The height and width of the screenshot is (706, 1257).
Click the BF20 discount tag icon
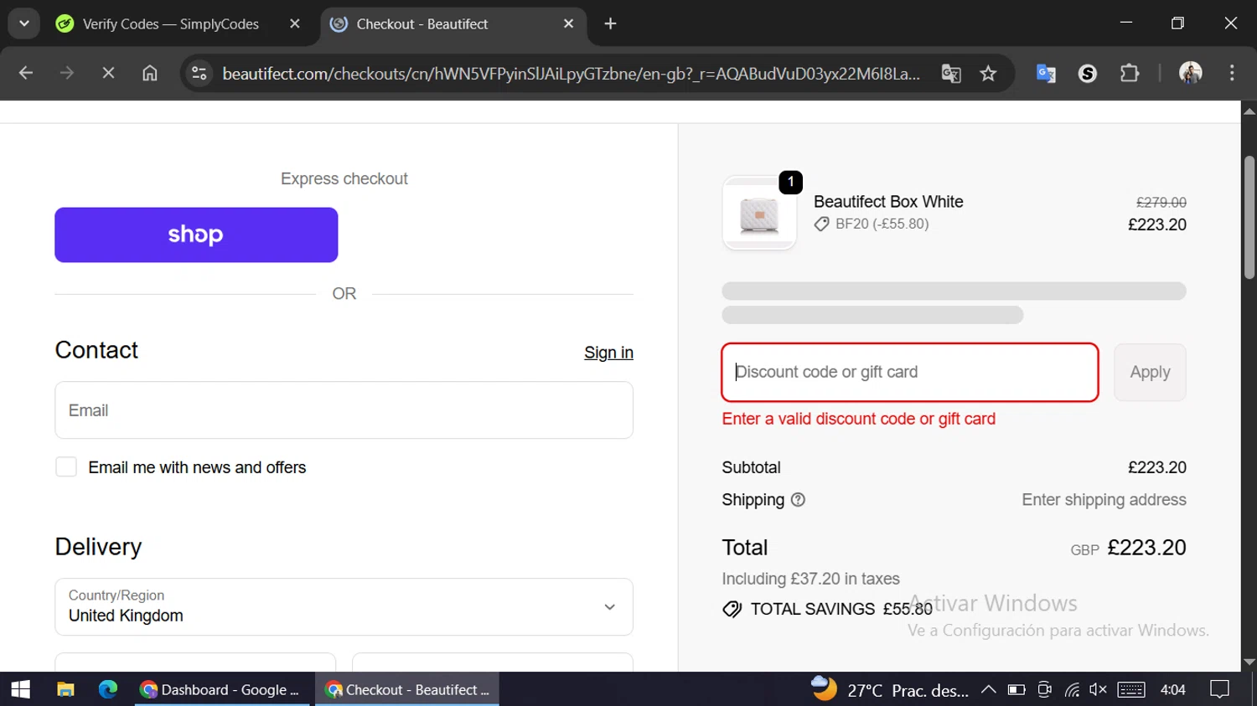click(822, 224)
